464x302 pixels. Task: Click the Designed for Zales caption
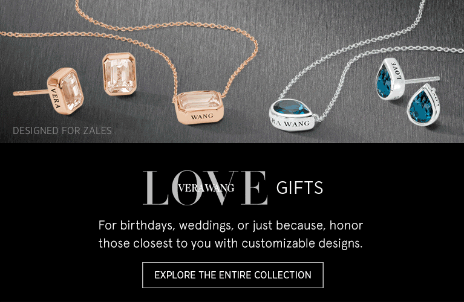[x=62, y=130]
